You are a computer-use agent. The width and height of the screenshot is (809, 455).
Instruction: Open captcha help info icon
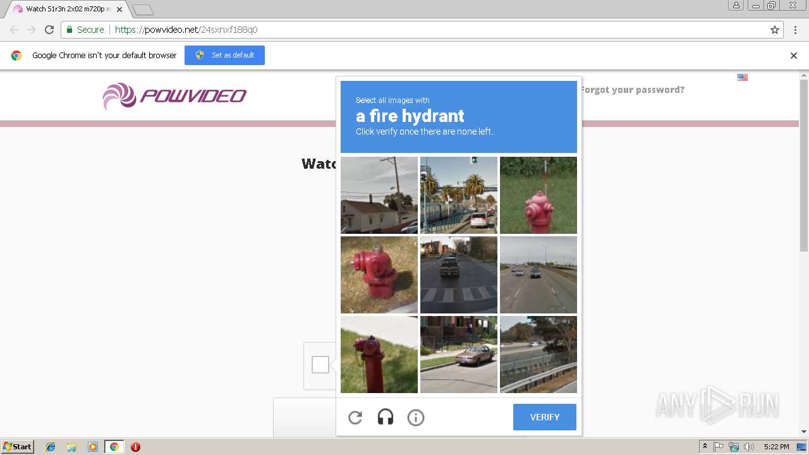click(416, 417)
